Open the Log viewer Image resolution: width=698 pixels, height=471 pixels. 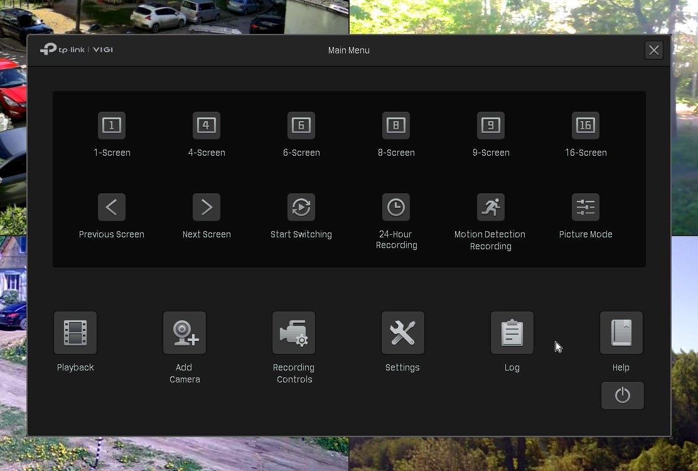[512, 333]
